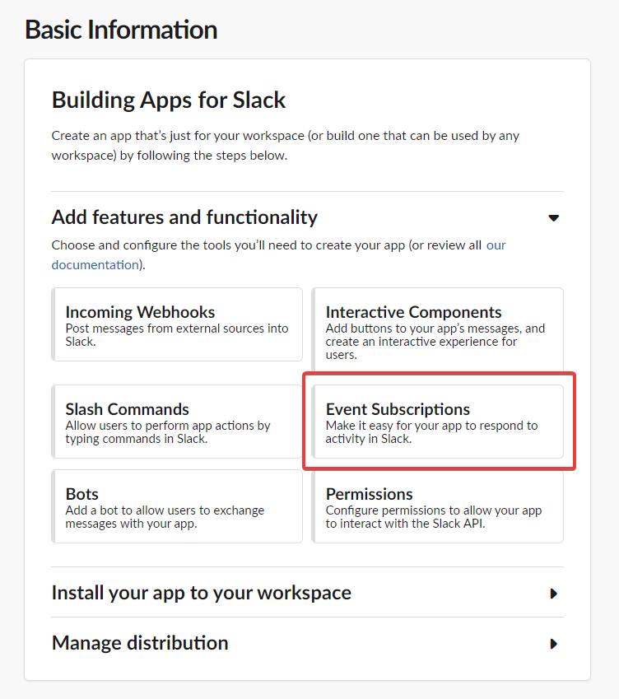Viewport: 619px width, 699px height.
Task: Open the Incoming Webhooks feature card
Action: click(177, 324)
